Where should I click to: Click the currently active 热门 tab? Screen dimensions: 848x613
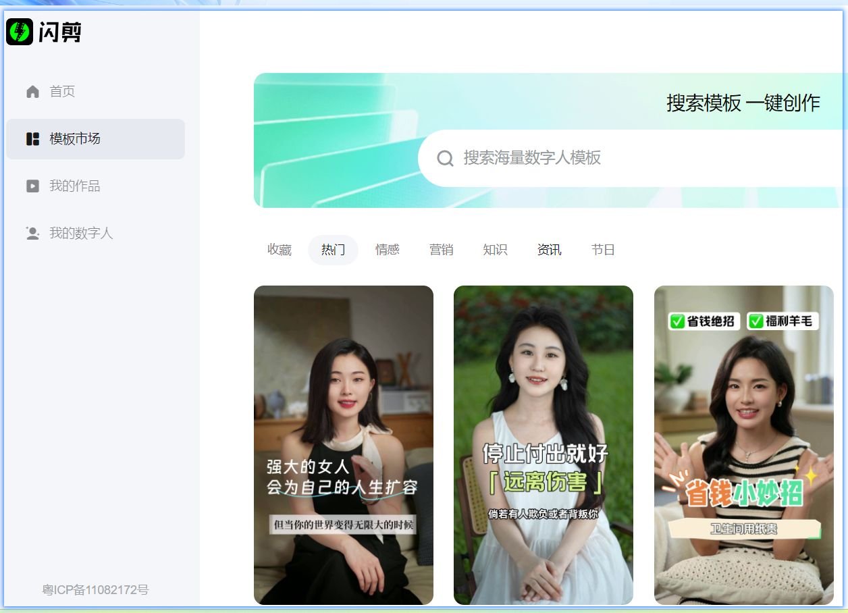333,249
